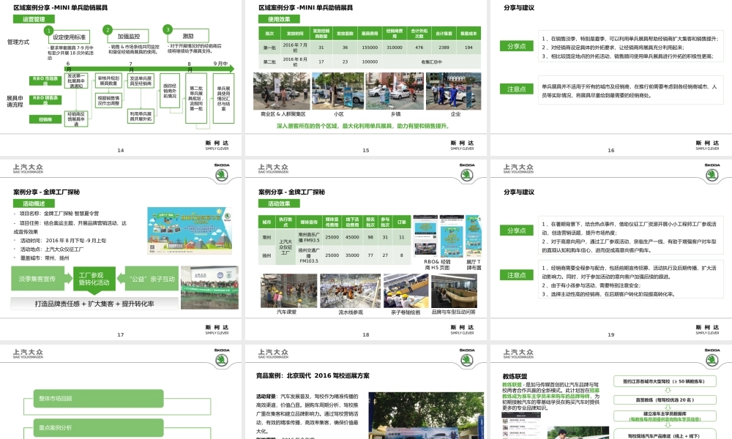Select the 教练联盟 slide
Image resolution: width=732 pixels, height=439 pixels.
pyautogui.click(x=611, y=392)
